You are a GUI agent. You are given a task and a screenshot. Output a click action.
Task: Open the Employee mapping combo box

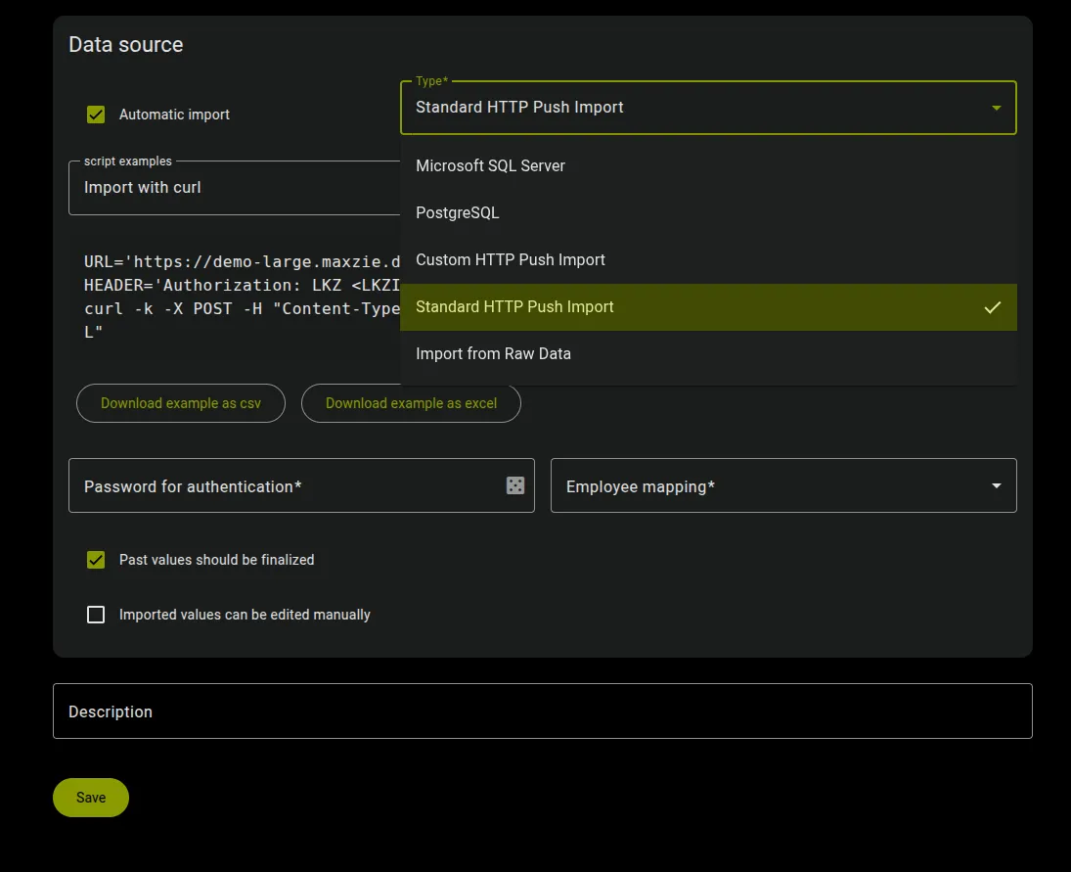(782, 484)
